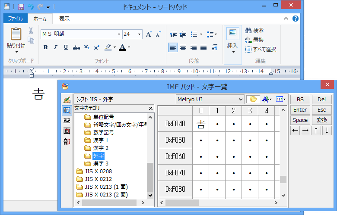The width and height of the screenshot is (337, 215).
Task: Switch IME Pad to soft keyboard
Action: [67, 121]
